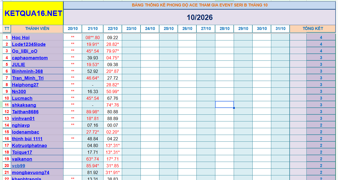
Task: Select the THÀNH VIÊN header cell
Action: pos(37,29)
